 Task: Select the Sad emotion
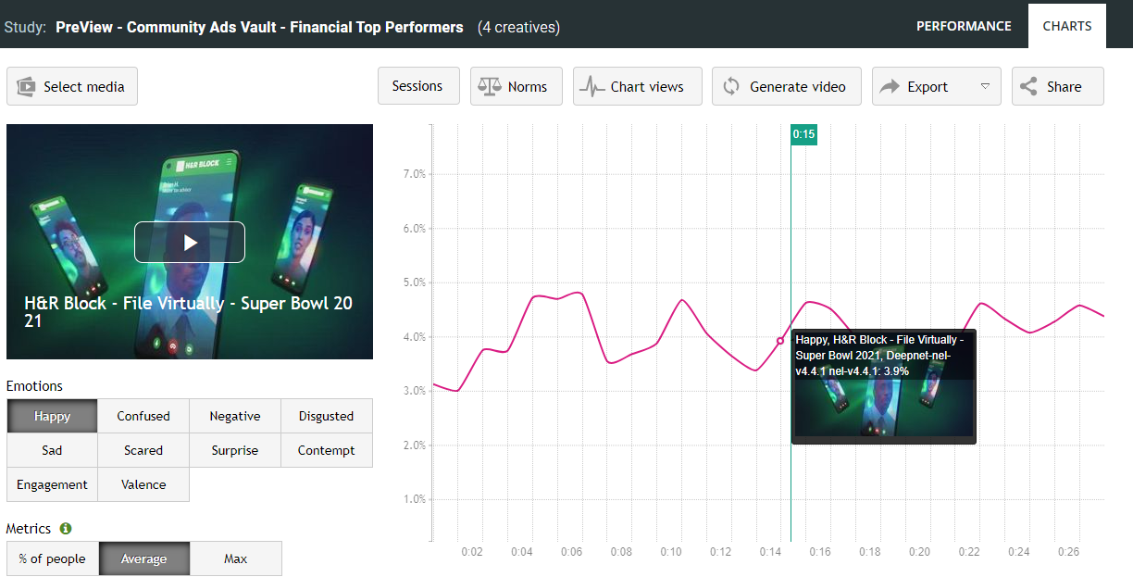52,450
